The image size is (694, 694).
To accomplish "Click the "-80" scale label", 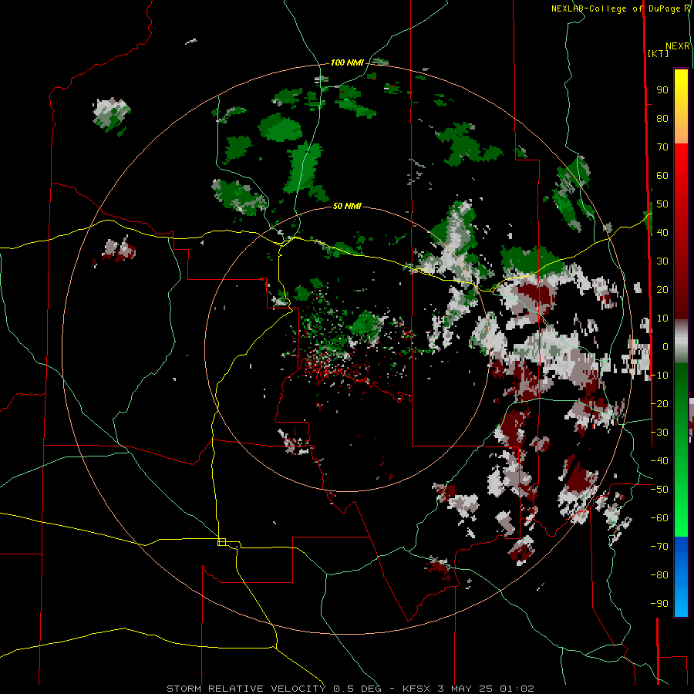I will pos(659,575).
